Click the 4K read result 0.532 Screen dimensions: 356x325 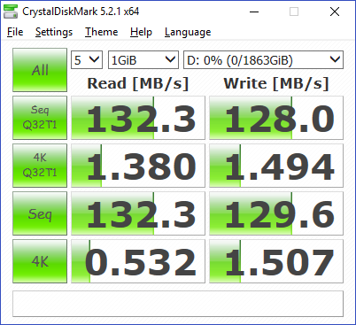138,261
